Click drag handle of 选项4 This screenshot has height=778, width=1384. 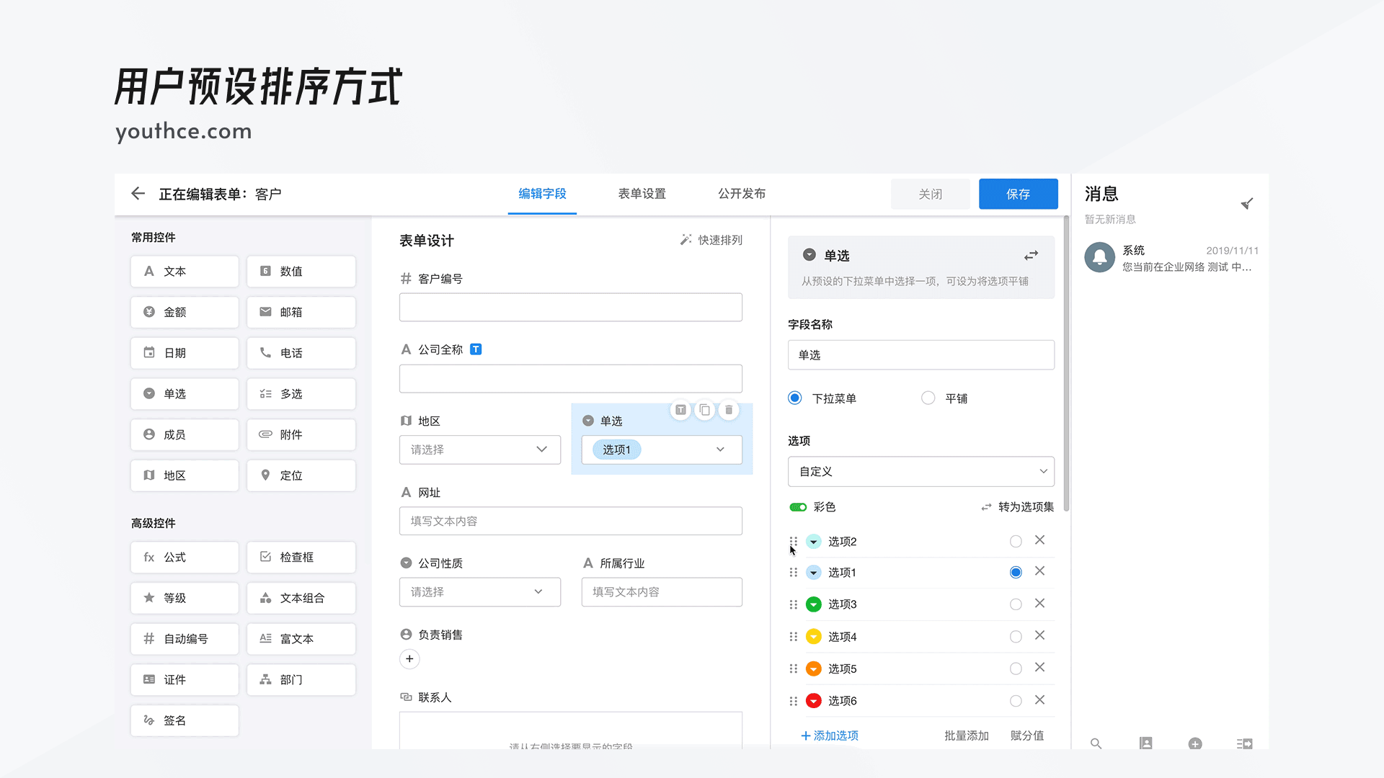(793, 637)
